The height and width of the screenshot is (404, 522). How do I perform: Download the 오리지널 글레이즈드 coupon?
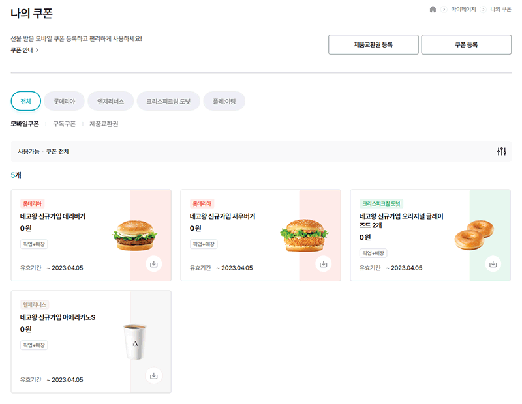[493, 264]
